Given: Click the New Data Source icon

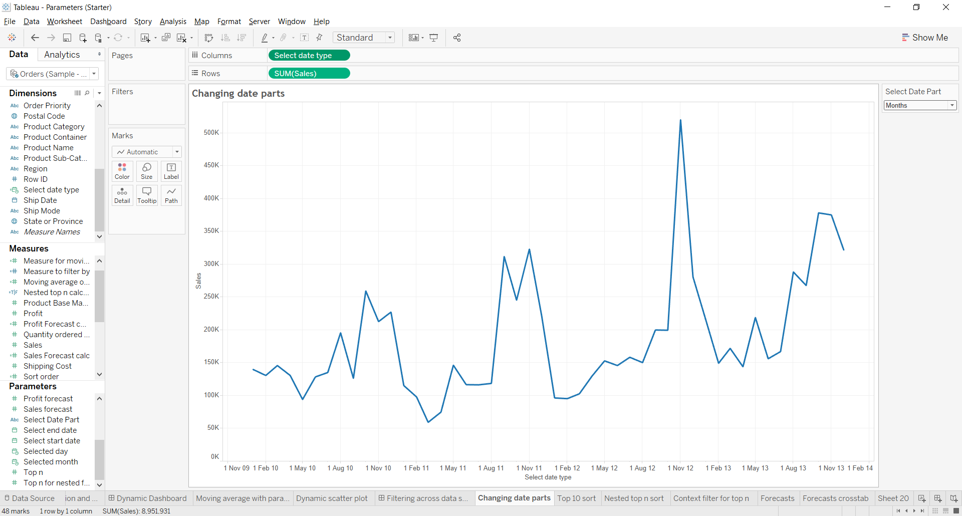Looking at the screenshot, I should (83, 38).
